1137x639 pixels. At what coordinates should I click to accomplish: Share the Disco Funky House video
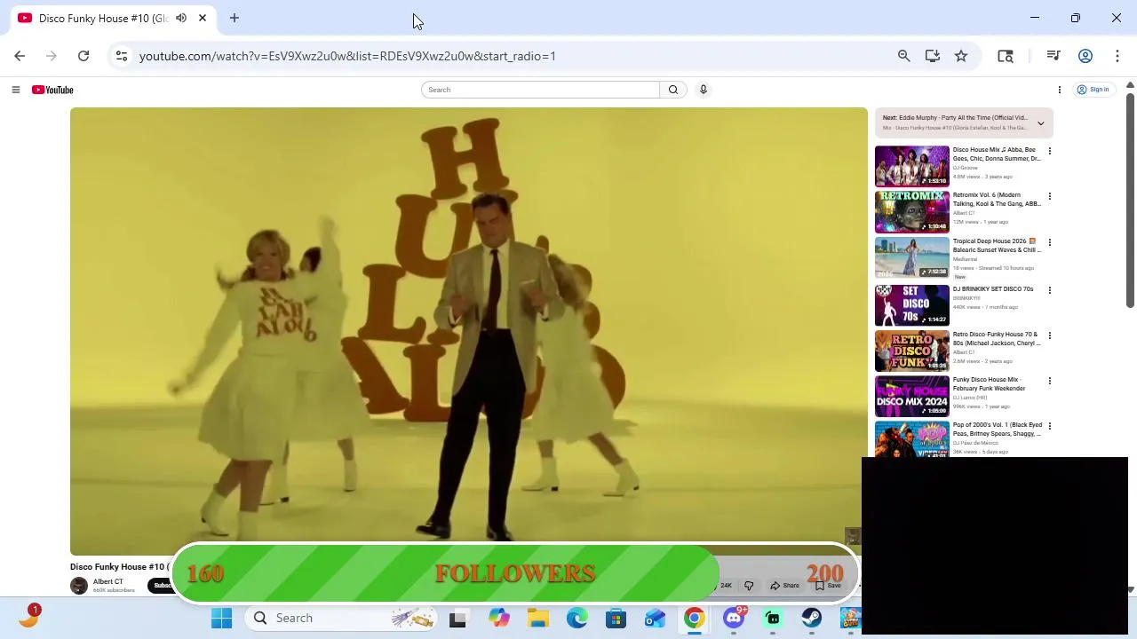[x=785, y=586]
